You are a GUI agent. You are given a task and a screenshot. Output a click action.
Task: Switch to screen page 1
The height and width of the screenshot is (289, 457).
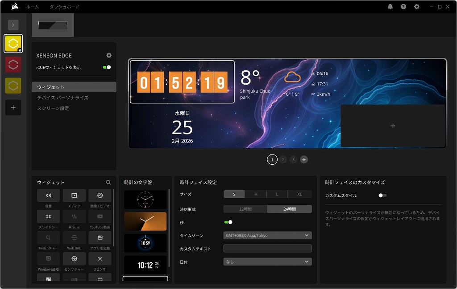(272, 159)
